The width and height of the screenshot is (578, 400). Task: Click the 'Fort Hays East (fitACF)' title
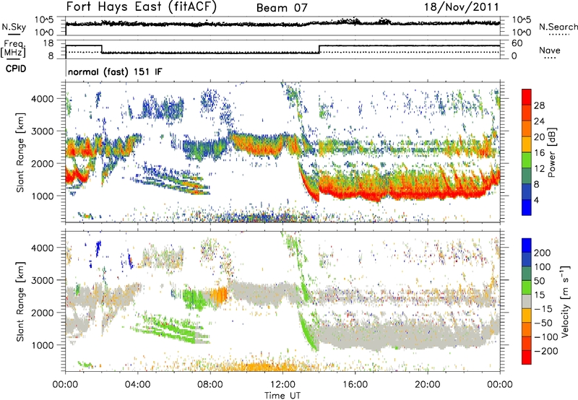[141, 6]
